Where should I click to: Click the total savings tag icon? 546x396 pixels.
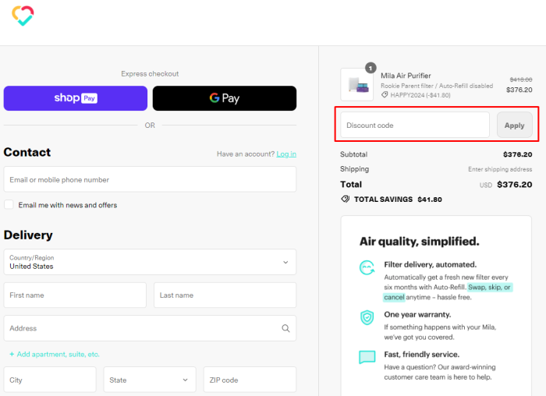[345, 199]
